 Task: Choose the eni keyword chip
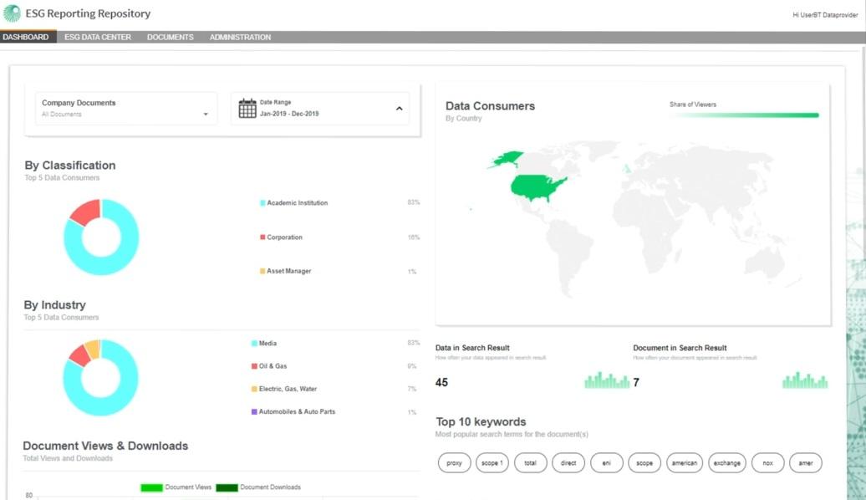[606, 463]
